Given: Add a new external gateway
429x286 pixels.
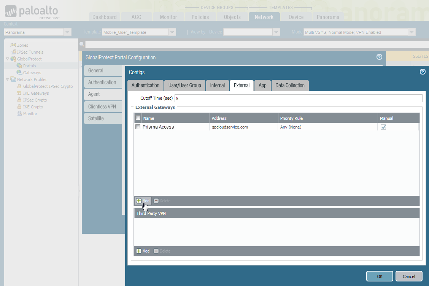Looking at the screenshot, I should (143, 201).
